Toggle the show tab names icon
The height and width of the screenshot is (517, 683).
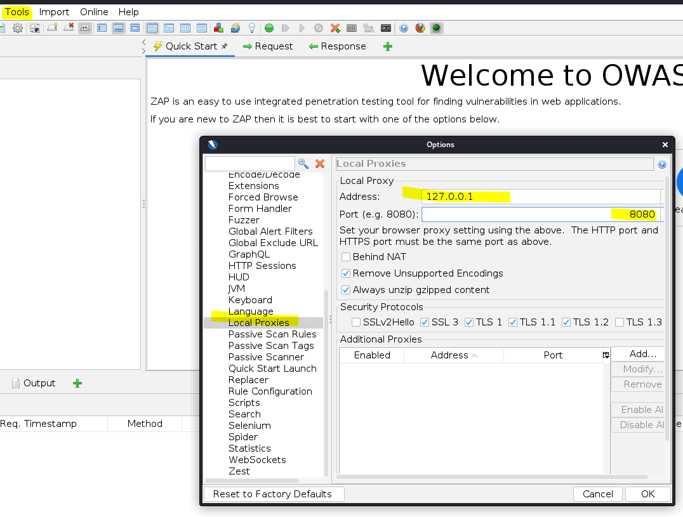(x=85, y=29)
